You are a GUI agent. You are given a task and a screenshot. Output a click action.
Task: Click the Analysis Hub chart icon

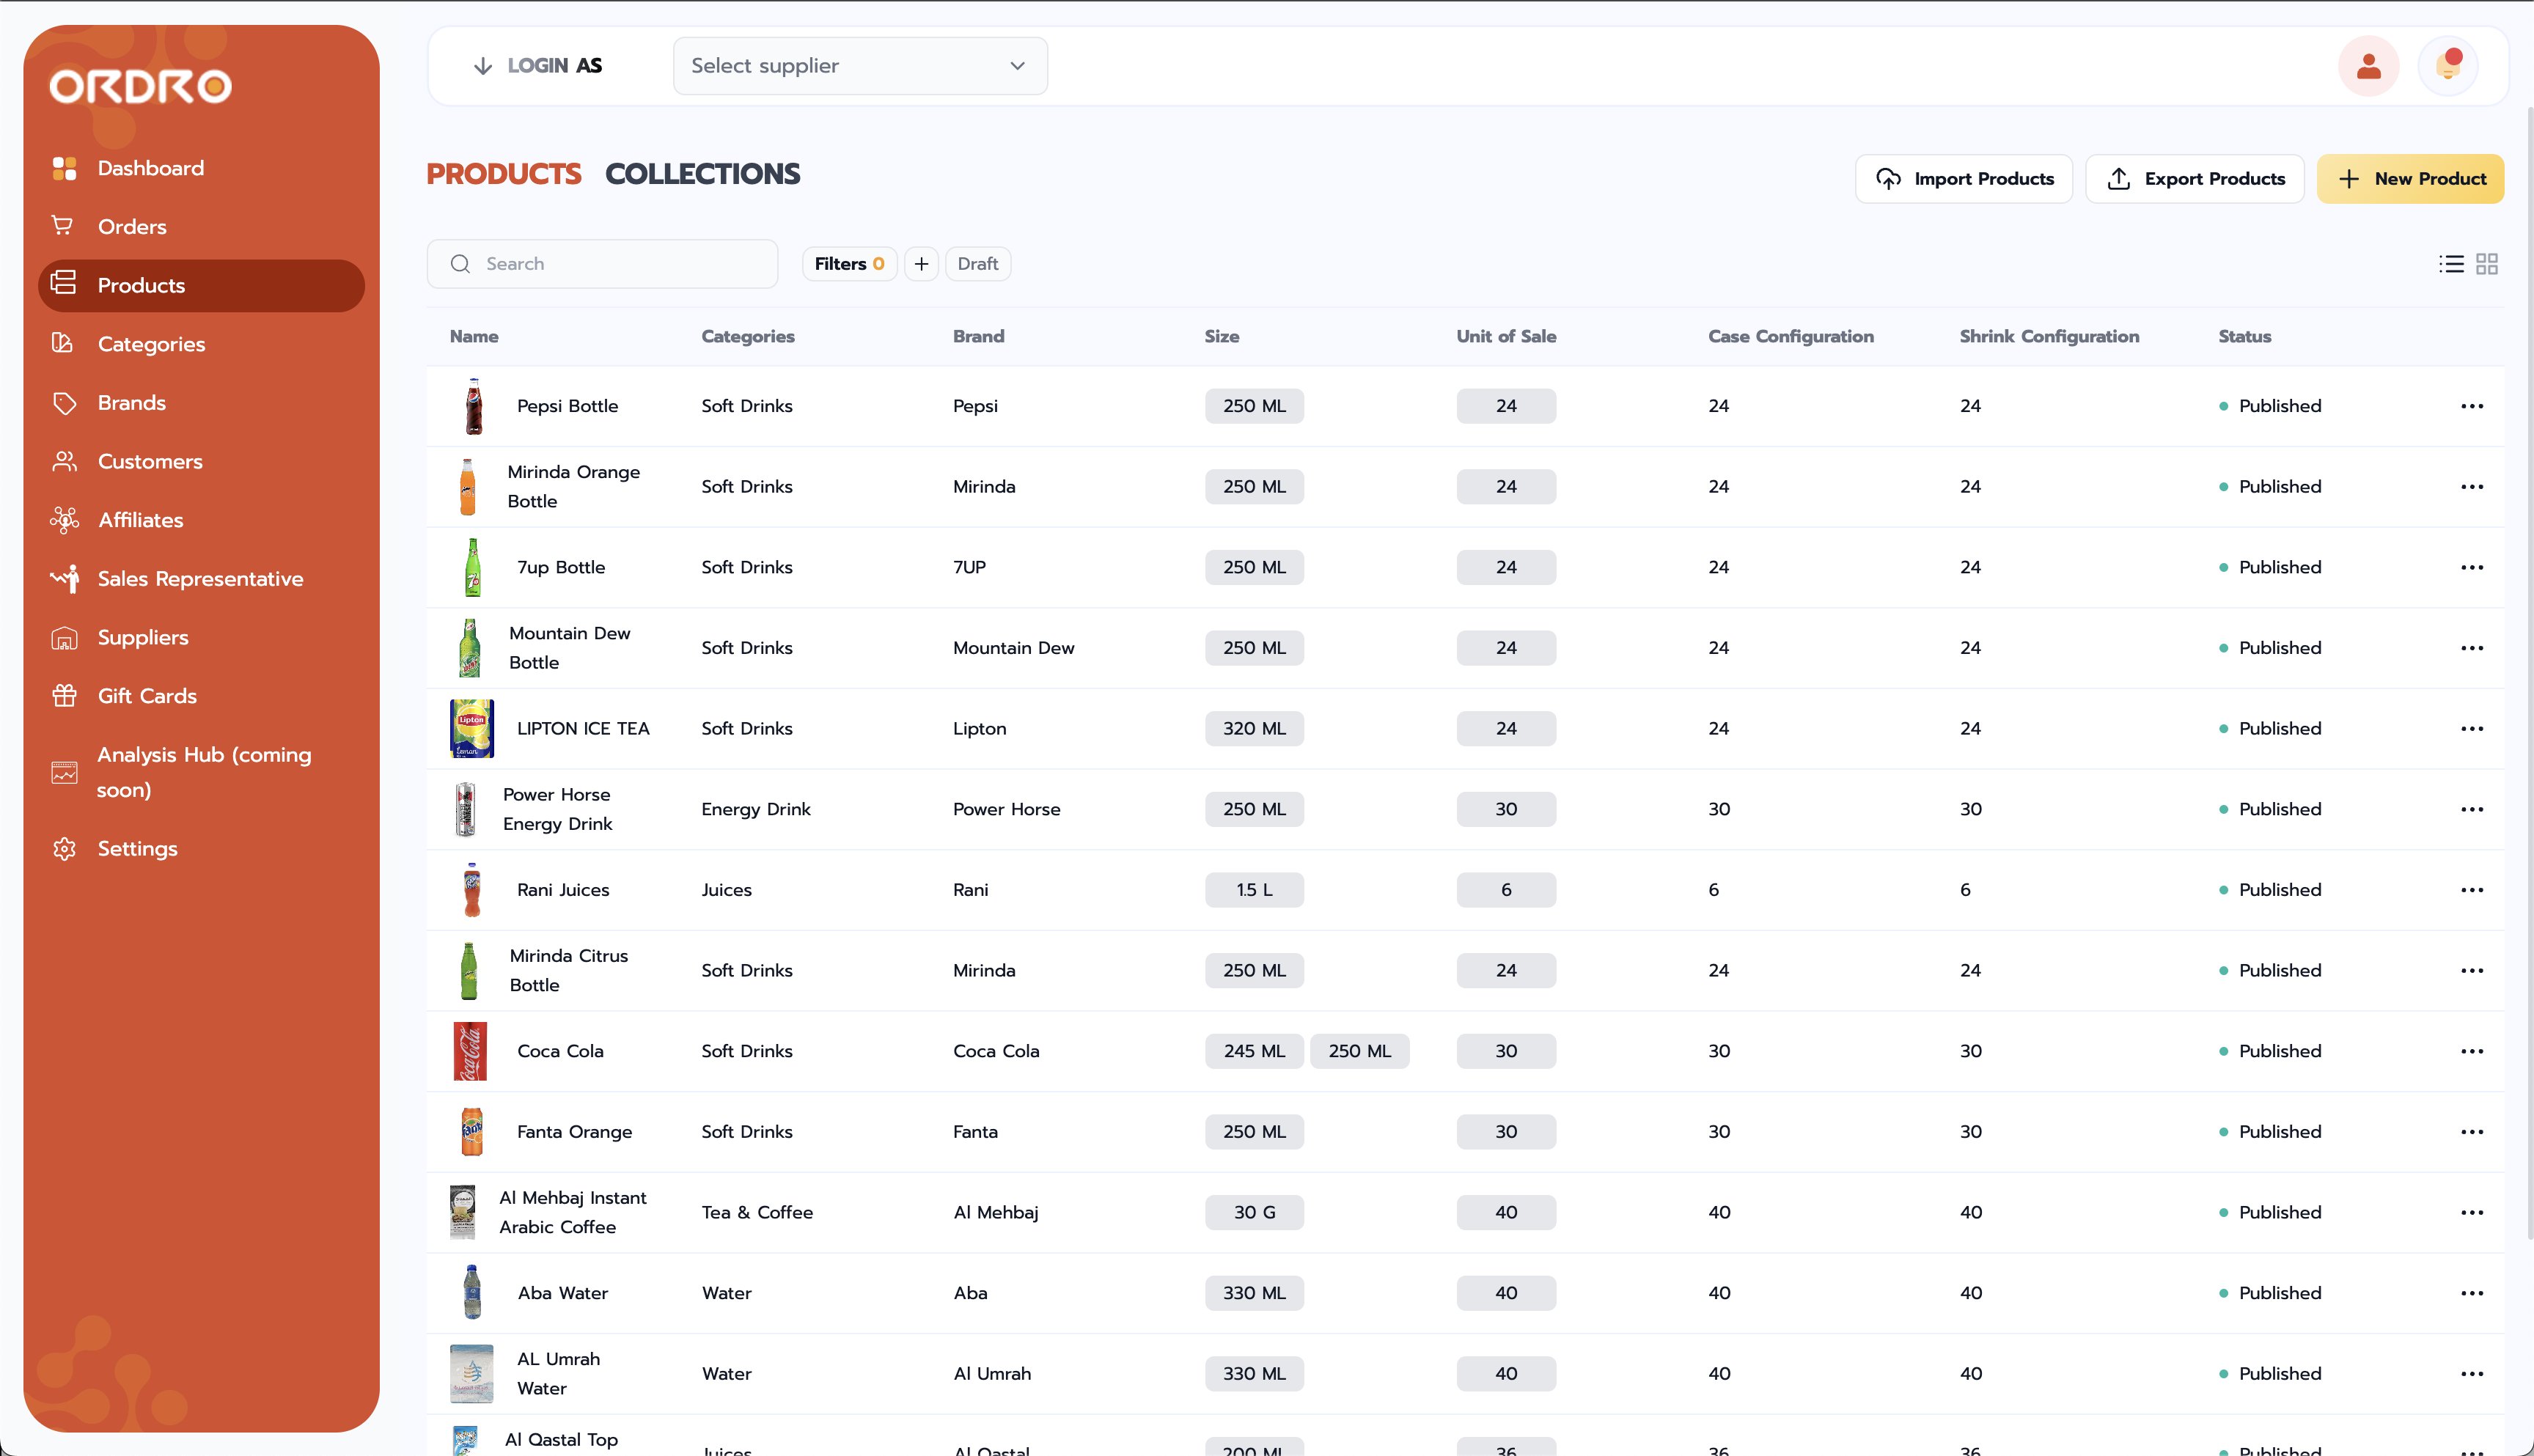(64, 772)
